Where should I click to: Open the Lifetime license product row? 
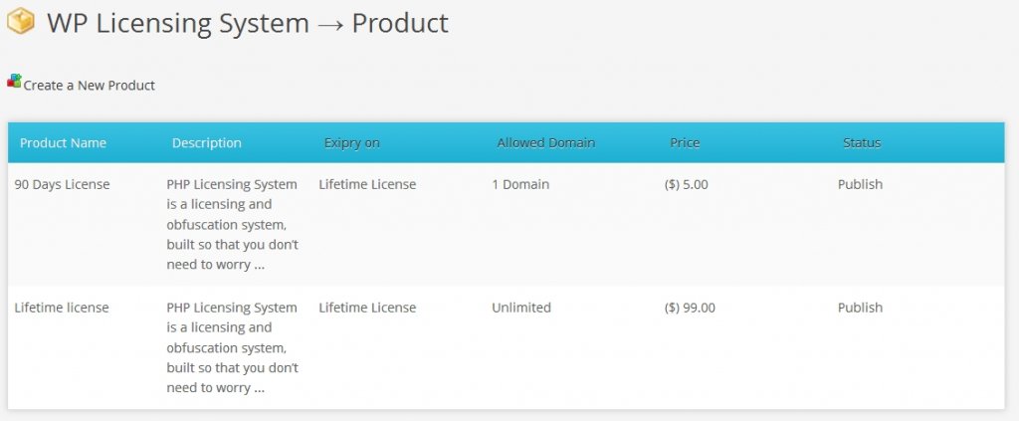pos(62,309)
